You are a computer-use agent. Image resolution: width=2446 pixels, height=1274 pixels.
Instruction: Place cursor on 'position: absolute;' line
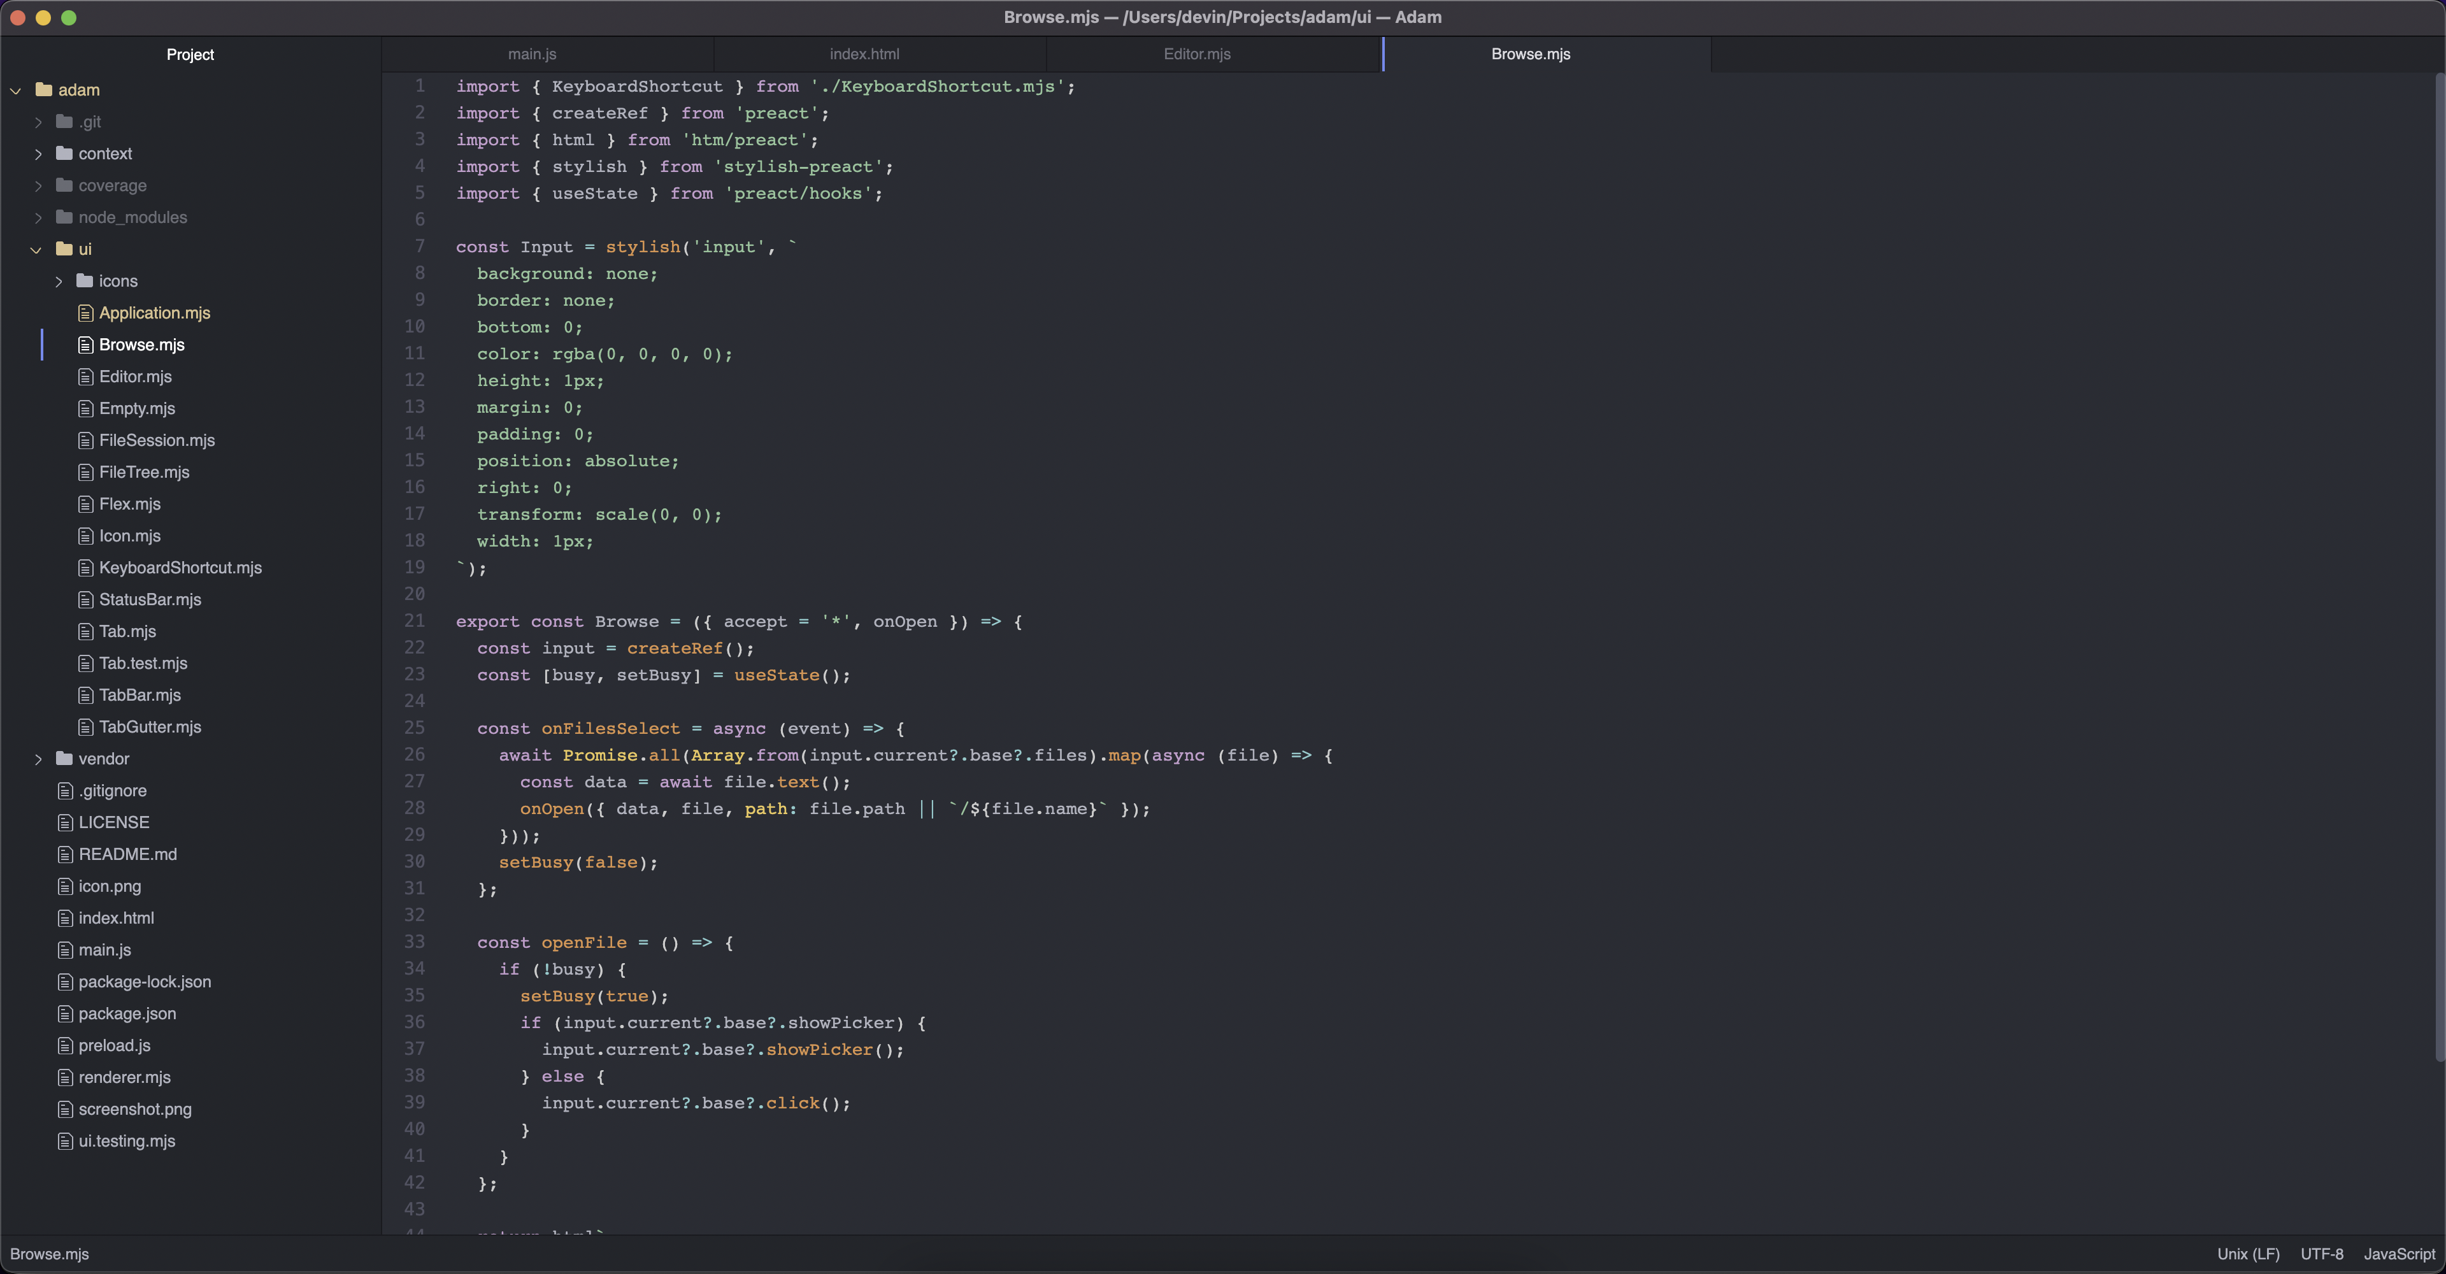[x=578, y=461]
